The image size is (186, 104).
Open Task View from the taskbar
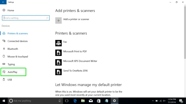[67, 101]
